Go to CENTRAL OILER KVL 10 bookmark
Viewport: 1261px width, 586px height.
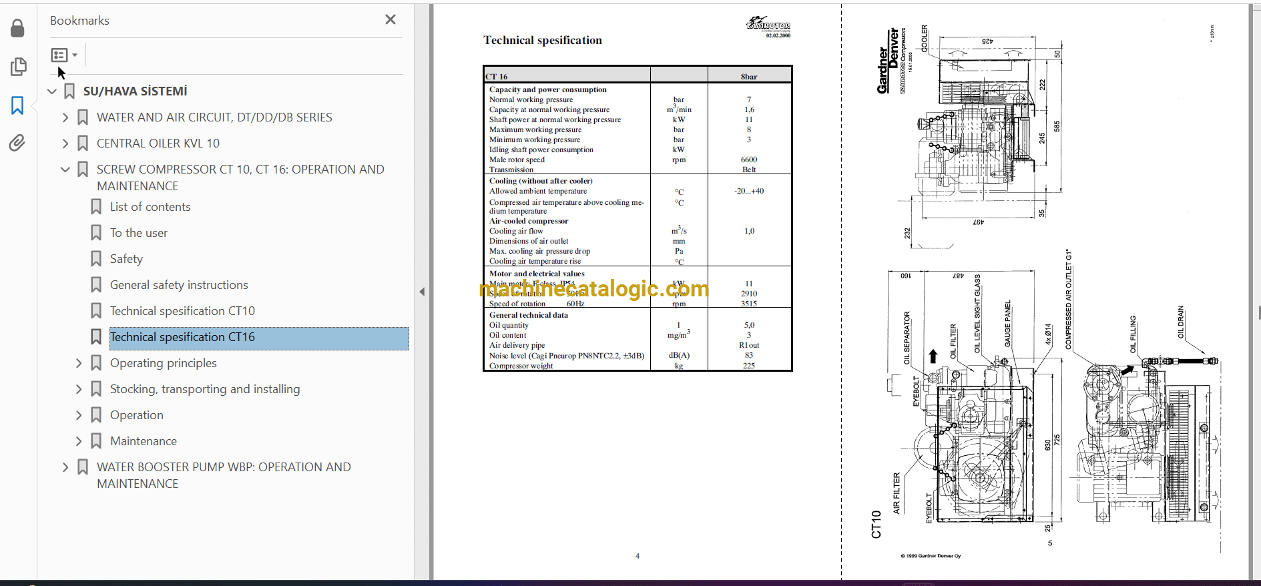[x=158, y=143]
